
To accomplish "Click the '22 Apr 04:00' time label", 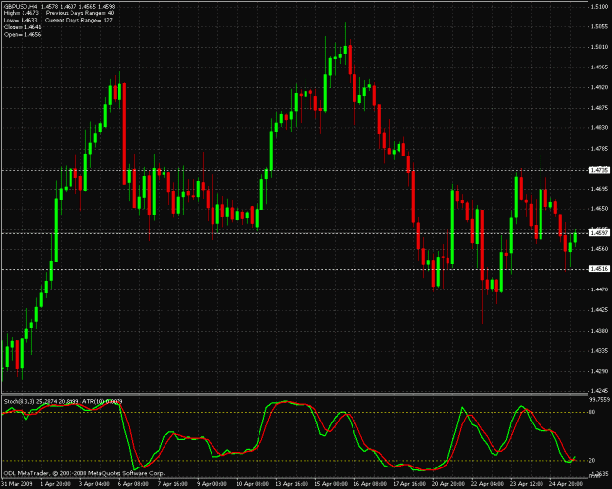I will click(x=488, y=484).
